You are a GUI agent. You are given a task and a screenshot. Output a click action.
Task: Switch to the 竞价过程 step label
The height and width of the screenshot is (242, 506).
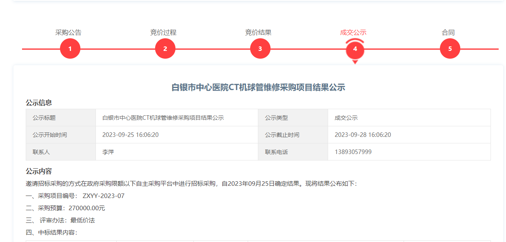point(163,33)
